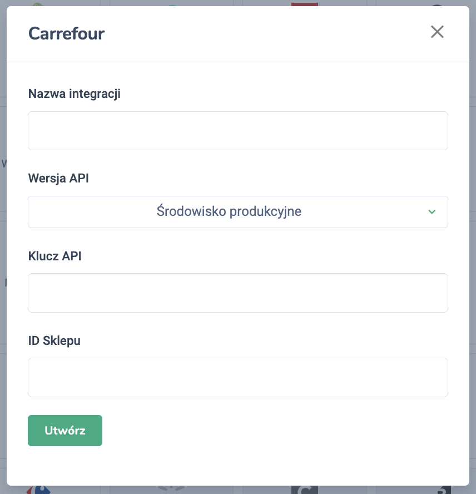Screen dimensions: 476x494
Task: Close the Carrefour dialog with the X
Action: (x=437, y=32)
